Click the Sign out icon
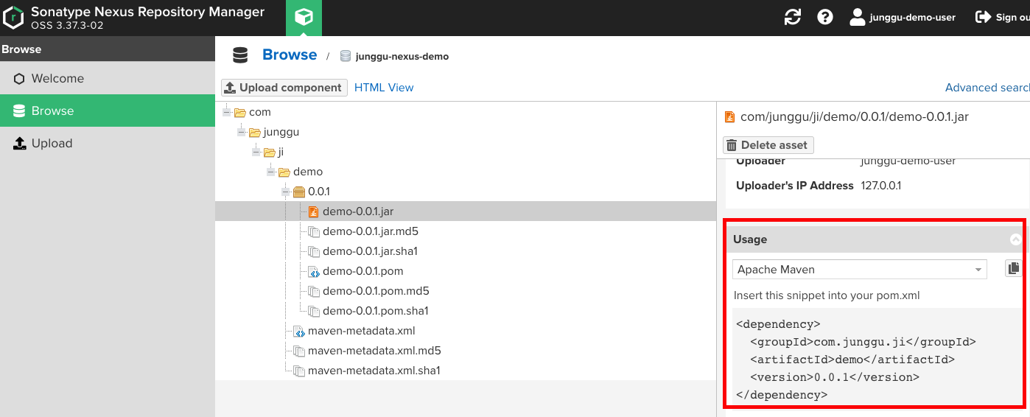 (983, 17)
